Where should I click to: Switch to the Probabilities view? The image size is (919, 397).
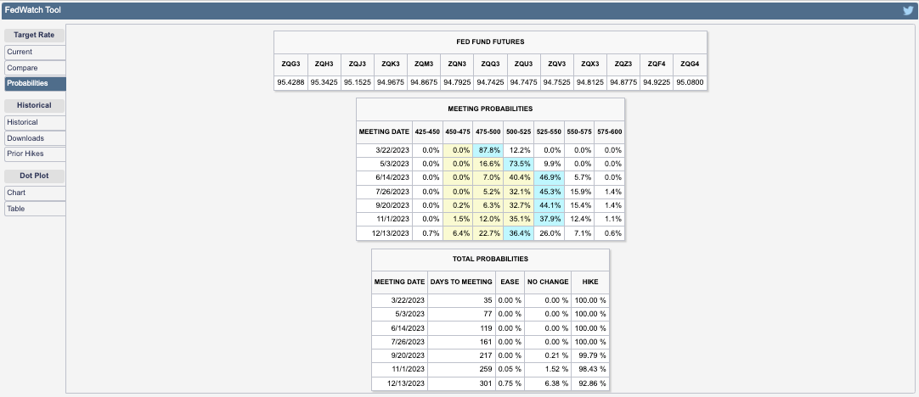coord(34,84)
